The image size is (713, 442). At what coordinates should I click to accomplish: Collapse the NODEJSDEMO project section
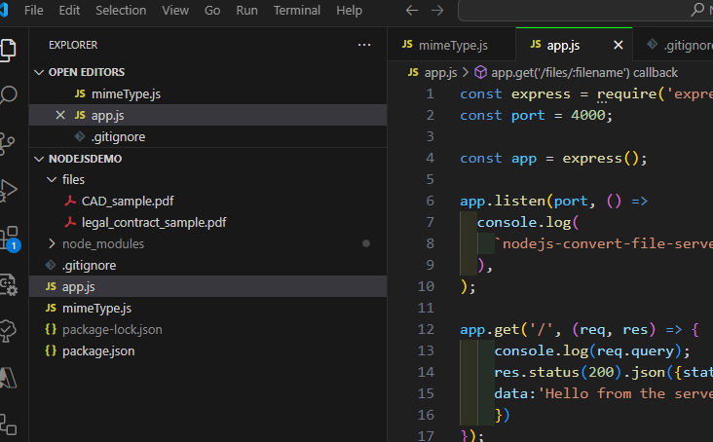click(39, 158)
